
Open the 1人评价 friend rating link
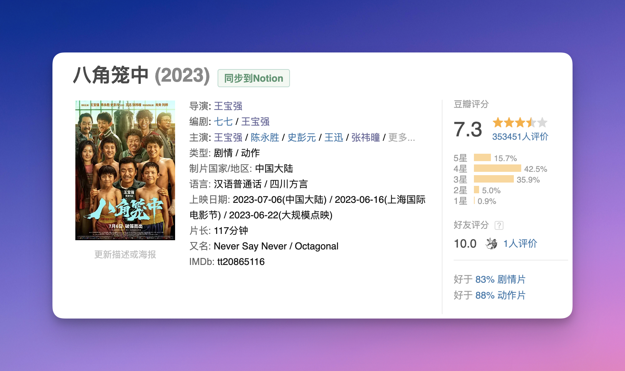point(520,244)
